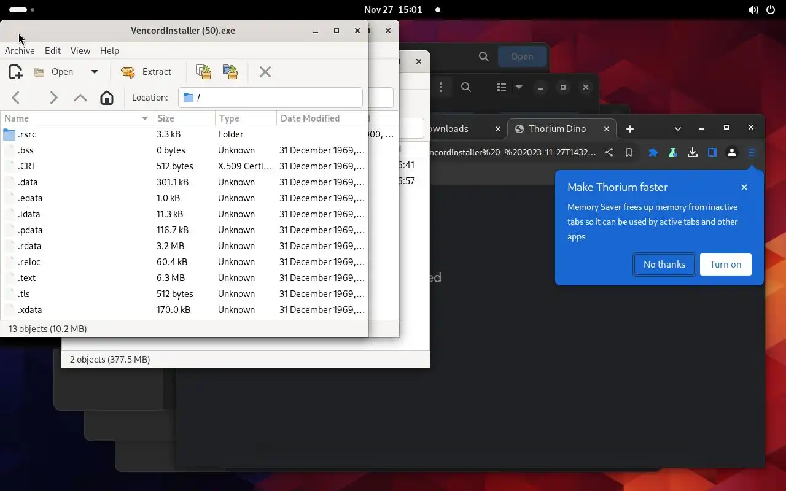Viewport: 786px width, 491px height.
Task: Create a new archive with toolbar icon
Action: click(x=15, y=72)
